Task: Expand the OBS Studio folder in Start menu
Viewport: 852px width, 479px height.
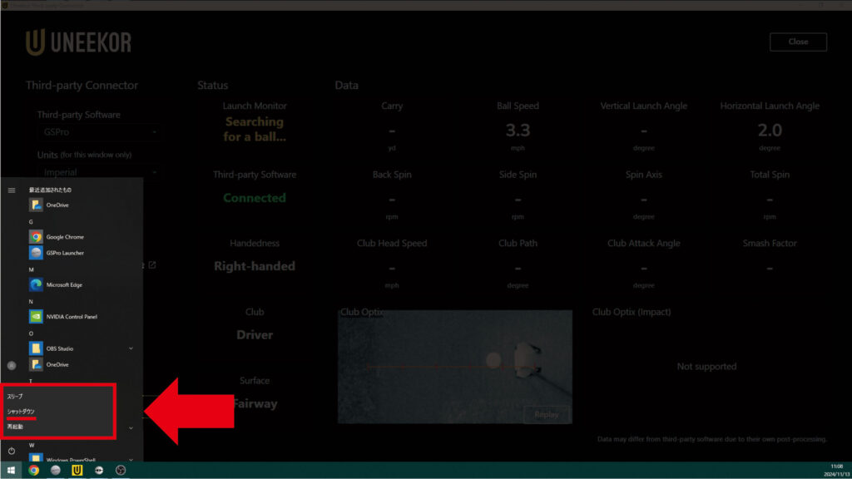Action: coord(131,348)
